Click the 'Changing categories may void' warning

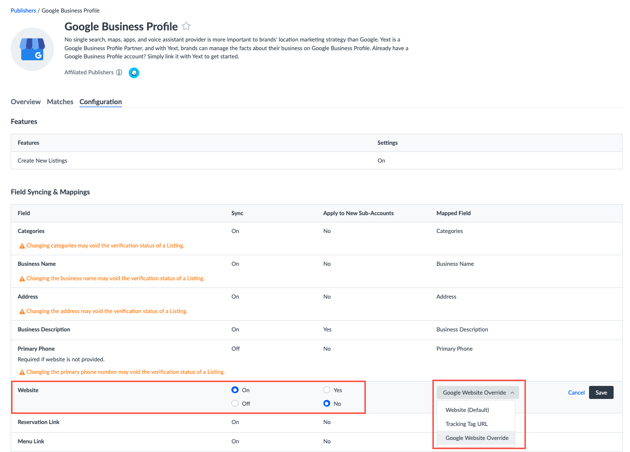tap(105, 246)
